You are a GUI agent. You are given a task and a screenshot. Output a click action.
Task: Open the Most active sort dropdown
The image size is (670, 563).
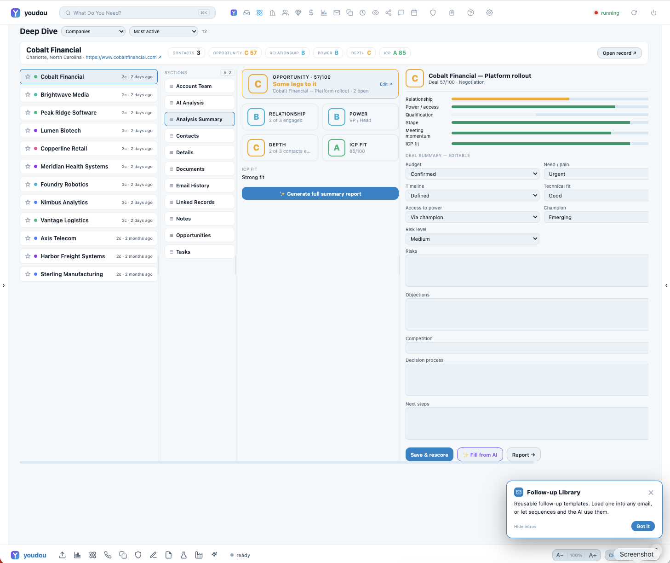click(x=164, y=31)
